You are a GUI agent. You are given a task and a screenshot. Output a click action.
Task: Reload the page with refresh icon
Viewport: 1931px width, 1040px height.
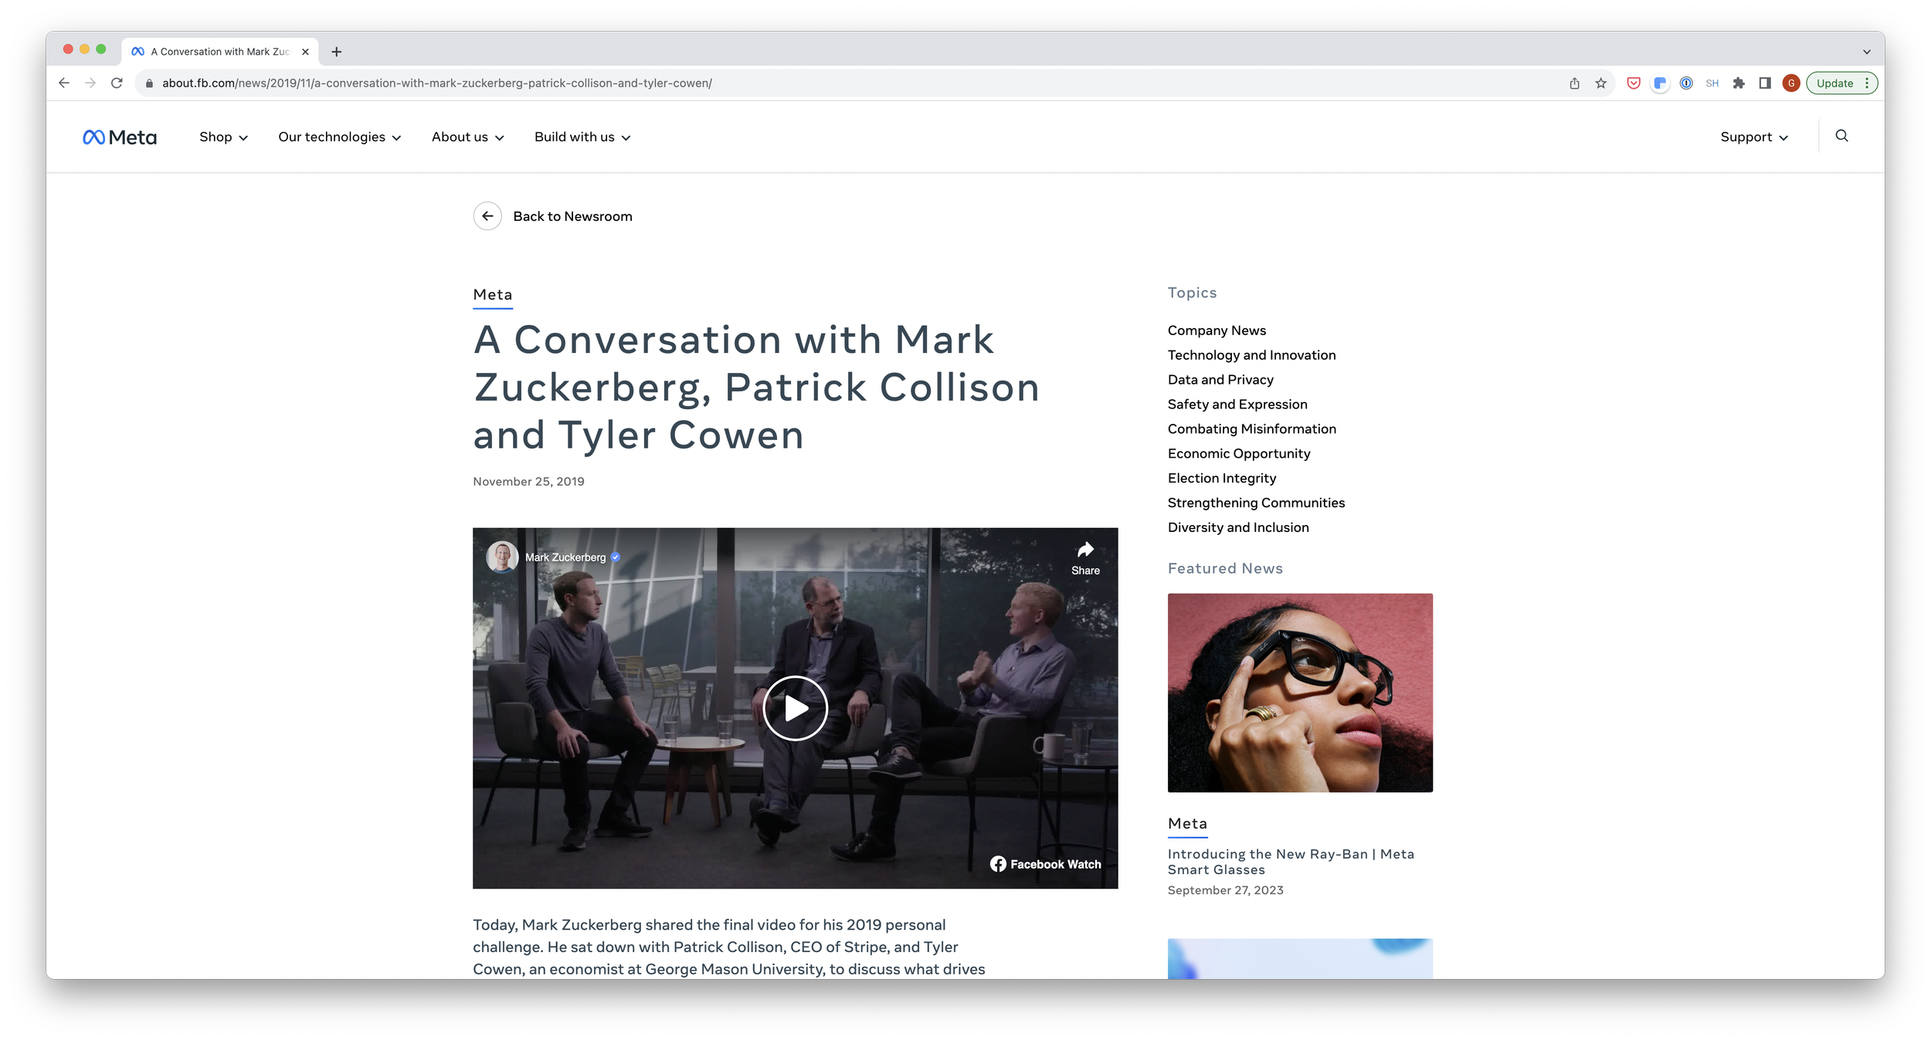pyautogui.click(x=117, y=83)
